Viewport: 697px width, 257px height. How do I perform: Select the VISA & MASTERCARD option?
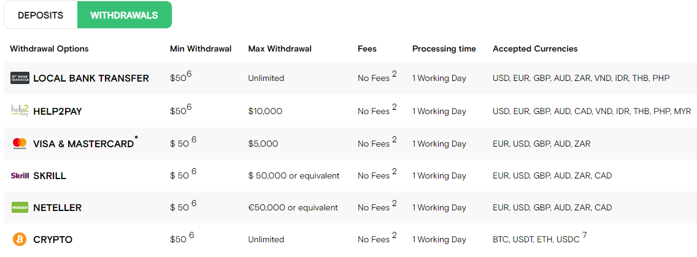[83, 144]
